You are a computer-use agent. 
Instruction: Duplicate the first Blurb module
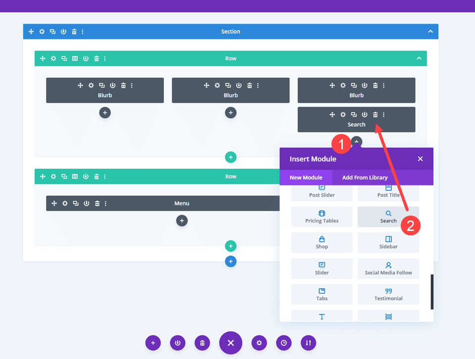102,85
